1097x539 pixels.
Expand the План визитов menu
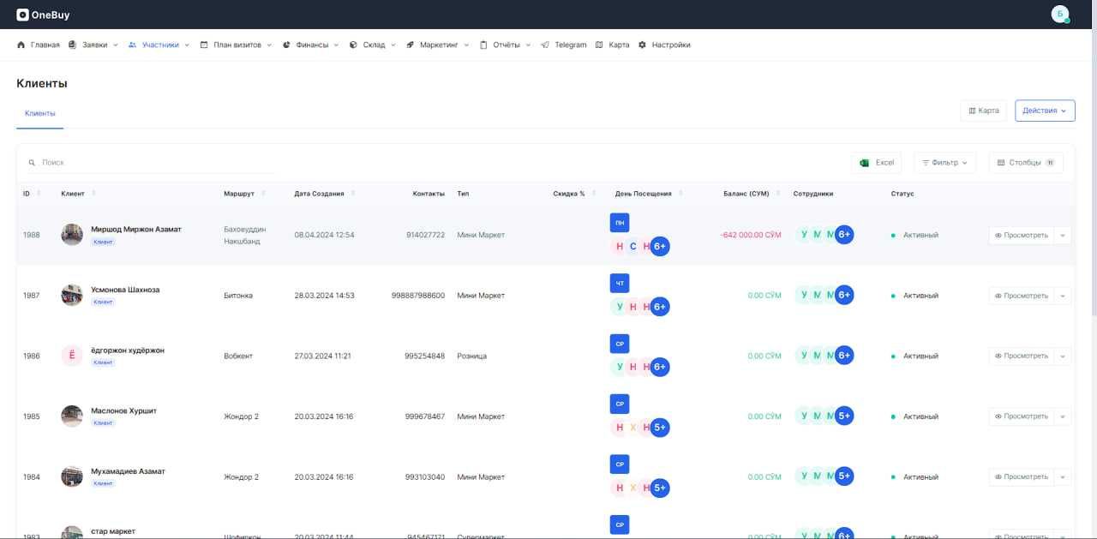pyautogui.click(x=236, y=45)
